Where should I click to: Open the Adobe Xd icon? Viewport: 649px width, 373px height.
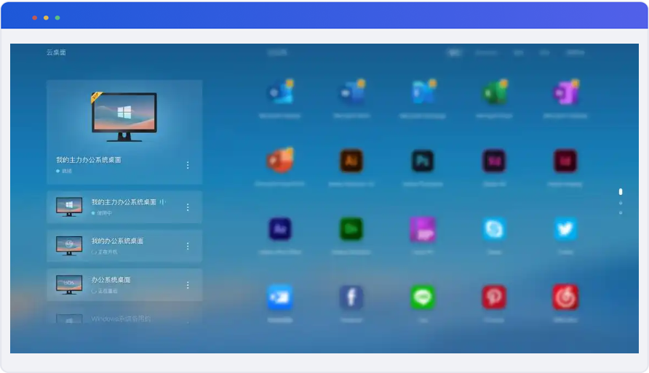pos(494,161)
